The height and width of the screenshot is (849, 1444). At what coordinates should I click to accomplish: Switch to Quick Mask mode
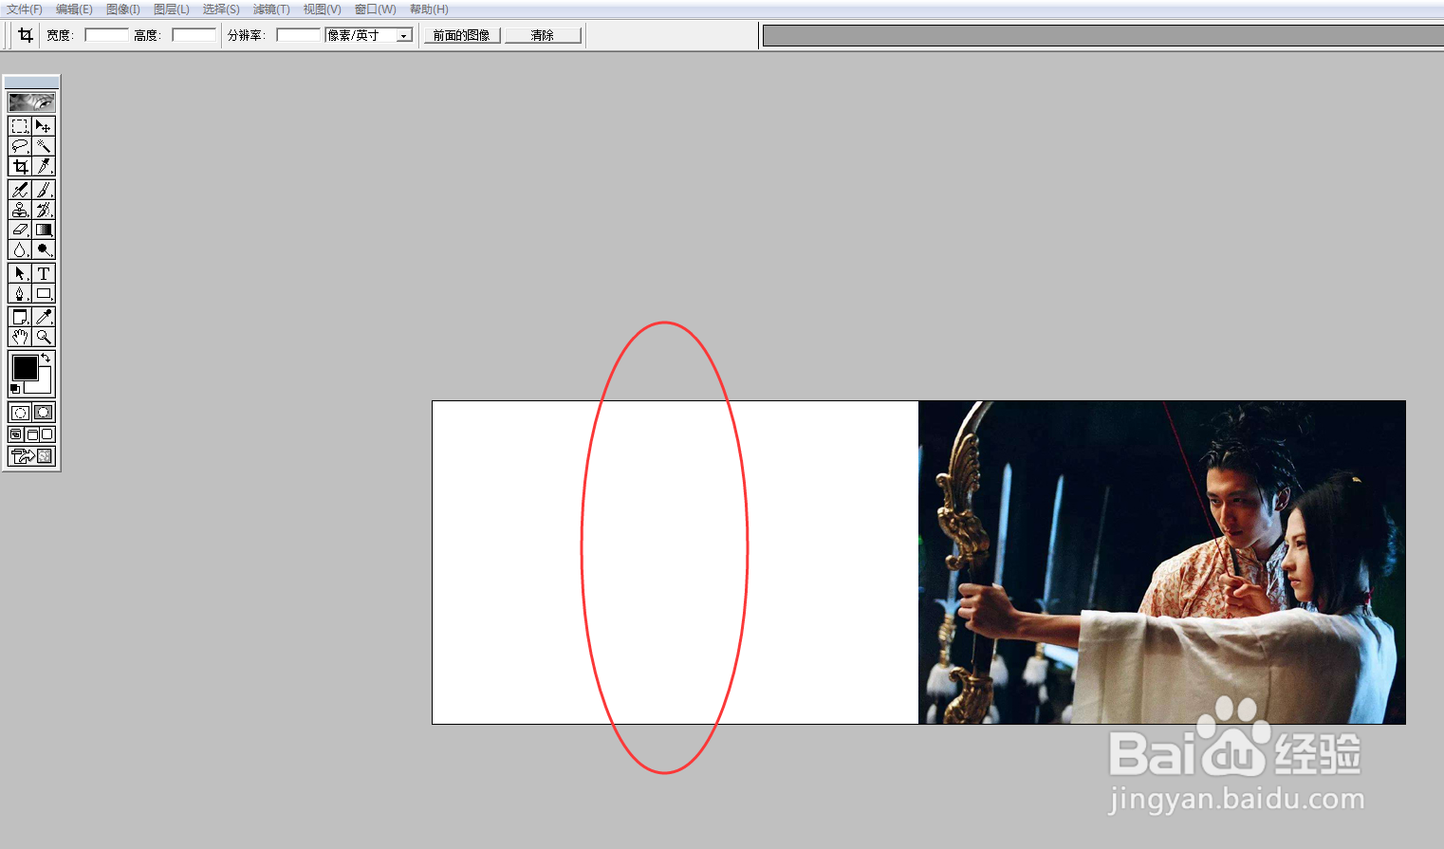pyautogui.click(x=44, y=413)
